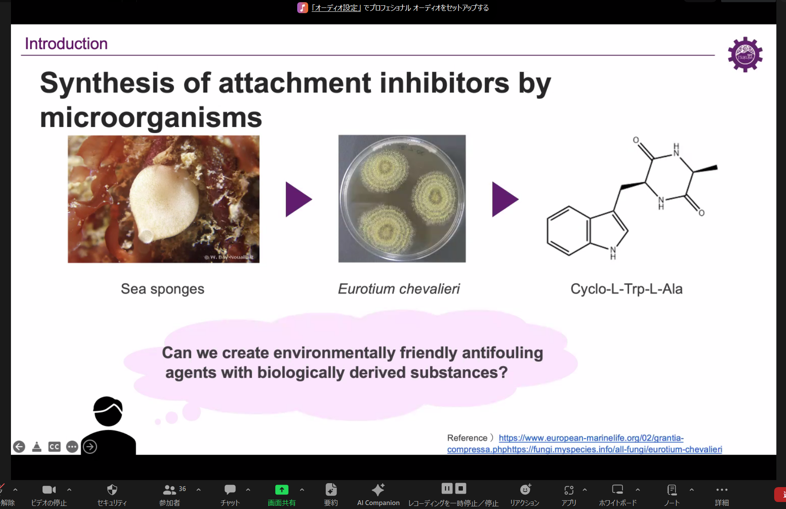This screenshot has width=786, height=509.
Task: Open the アプリ apps menu
Action: pos(569,490)
